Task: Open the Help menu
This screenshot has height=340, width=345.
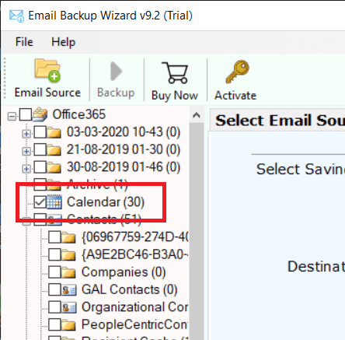Action: [x=63, y=42]
